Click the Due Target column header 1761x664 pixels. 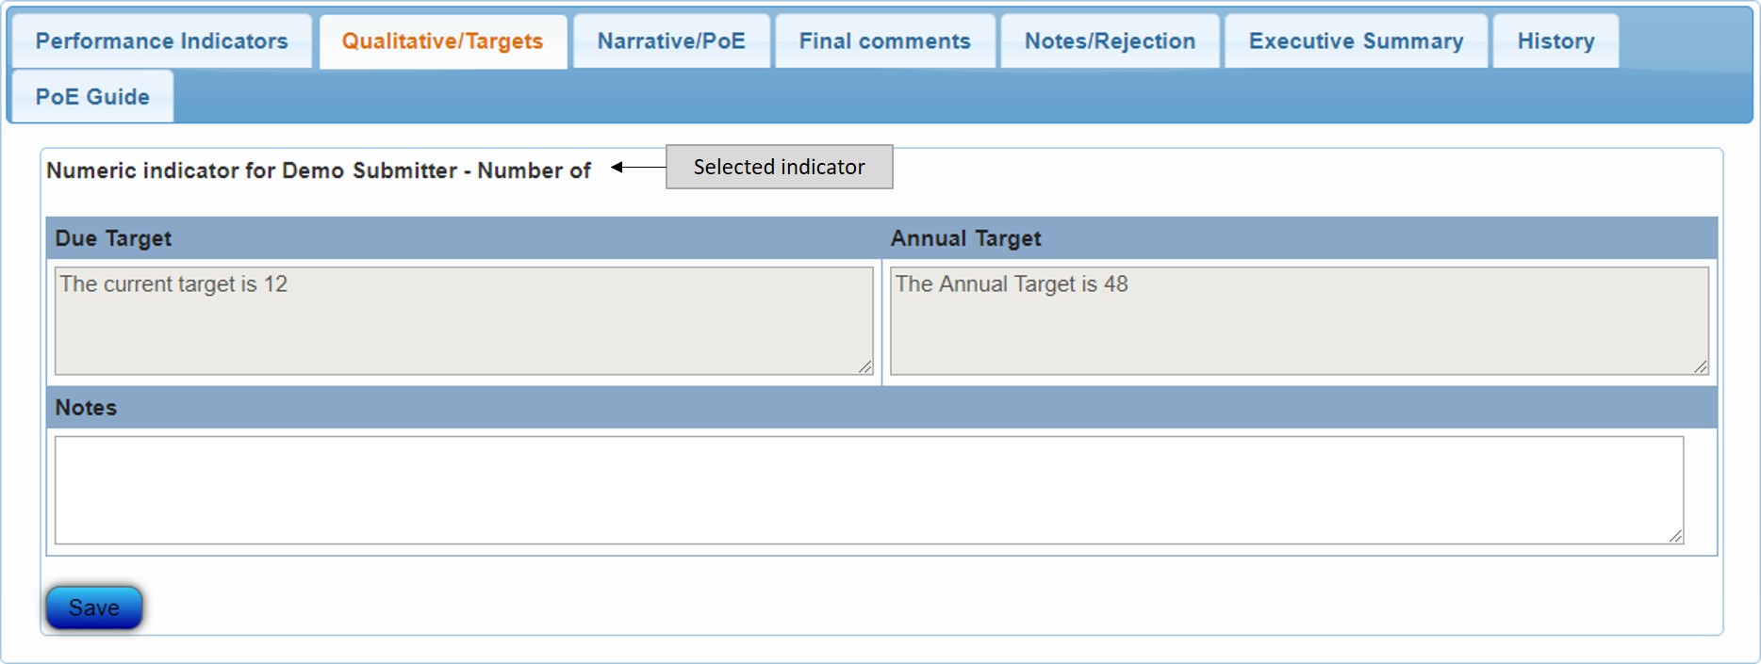113,238
